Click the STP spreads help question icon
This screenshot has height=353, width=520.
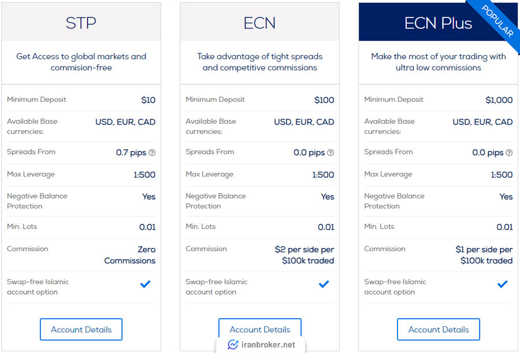tap(152, 153)
